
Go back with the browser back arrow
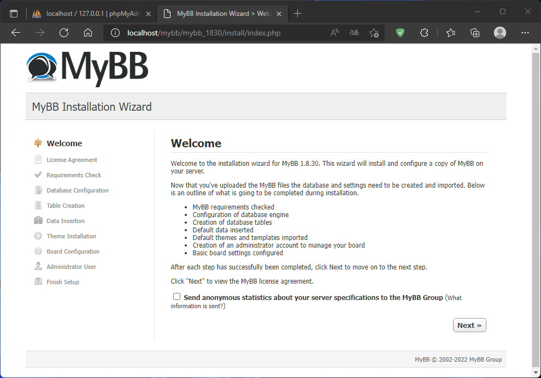coord(16,33)
